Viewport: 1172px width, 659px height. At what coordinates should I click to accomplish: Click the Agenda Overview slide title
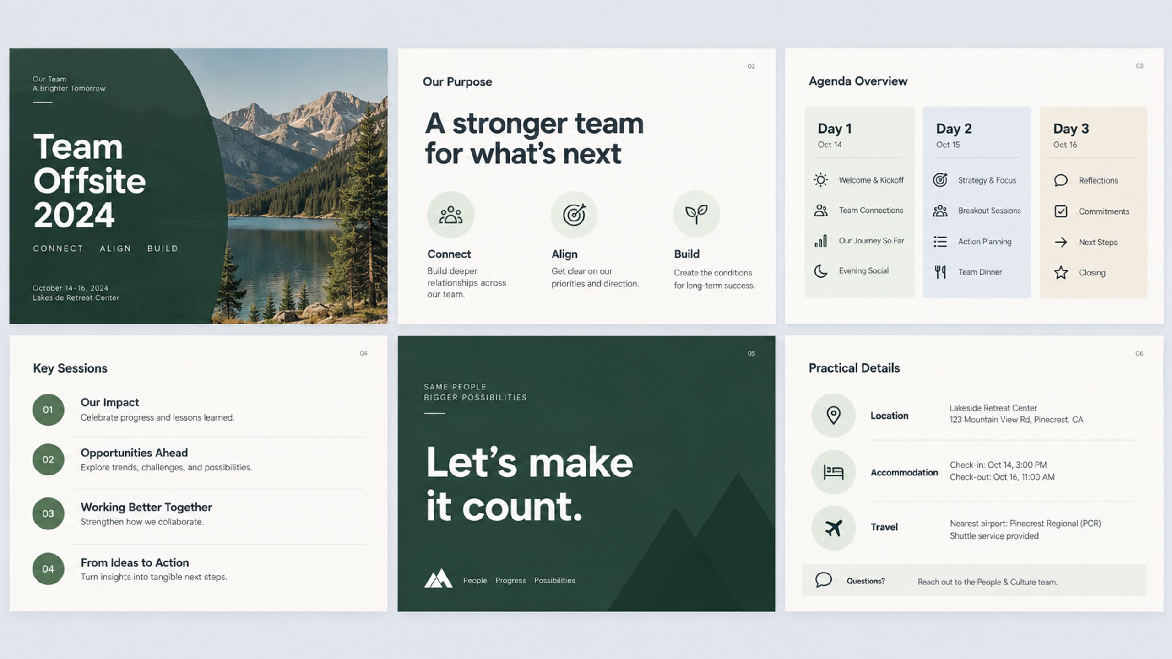858,81
